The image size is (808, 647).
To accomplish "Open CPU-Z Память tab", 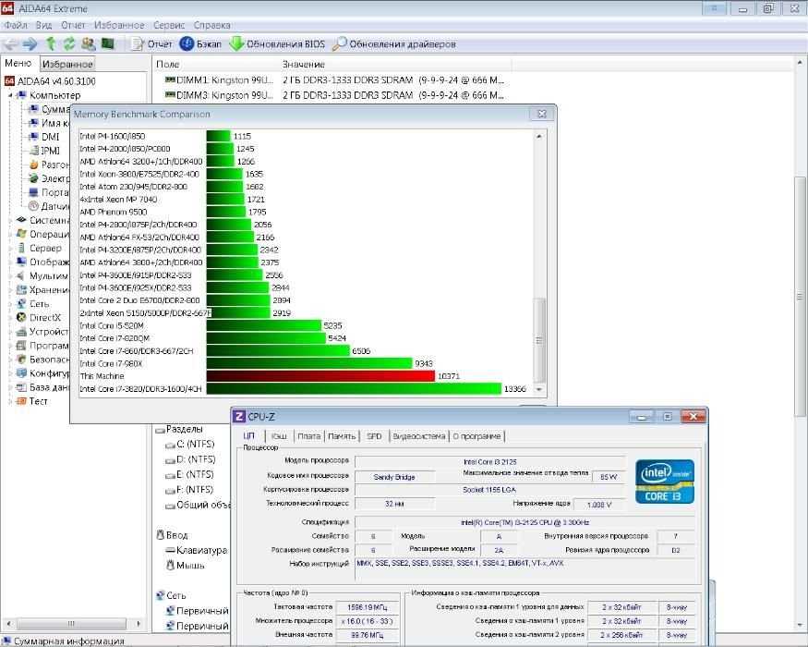I will click(x=342, y=436).
